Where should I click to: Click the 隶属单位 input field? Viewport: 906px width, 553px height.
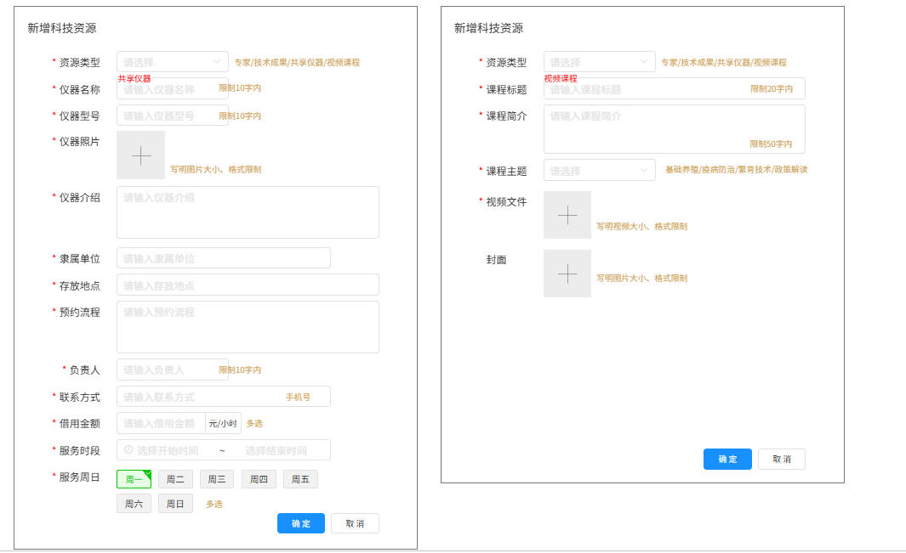tap(224, 258)
